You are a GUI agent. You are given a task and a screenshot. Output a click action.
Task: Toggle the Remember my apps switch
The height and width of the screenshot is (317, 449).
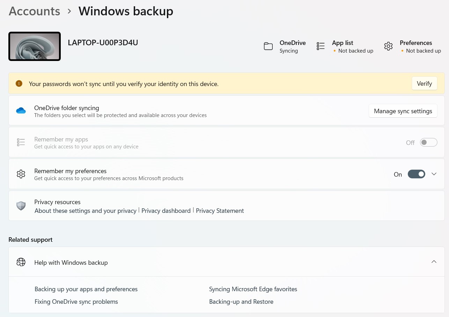pos(428,142)
